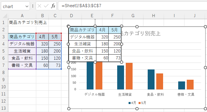Click chart axis label デジタル機器
This screenshot has height=112, width=207.
[x=95, y=94]
